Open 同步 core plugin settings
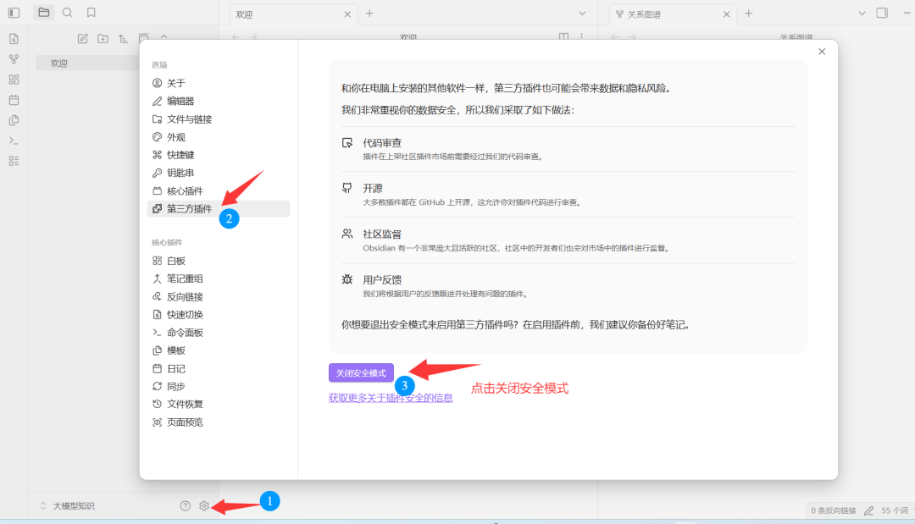 coord(219,387)
